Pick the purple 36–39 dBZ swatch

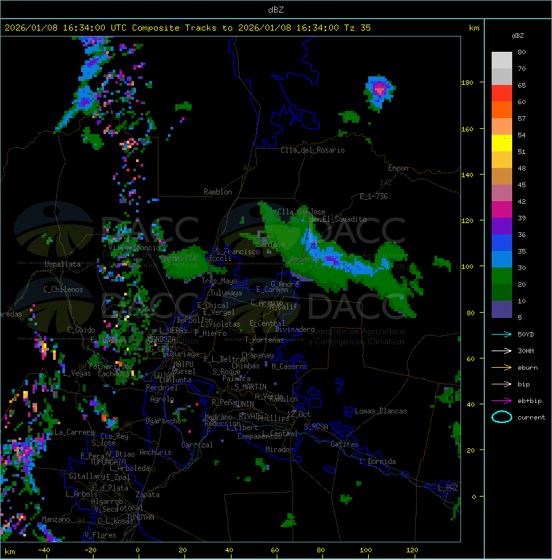tap(502, 226)
